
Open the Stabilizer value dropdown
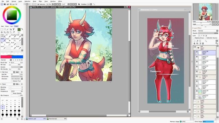(91, 4)
